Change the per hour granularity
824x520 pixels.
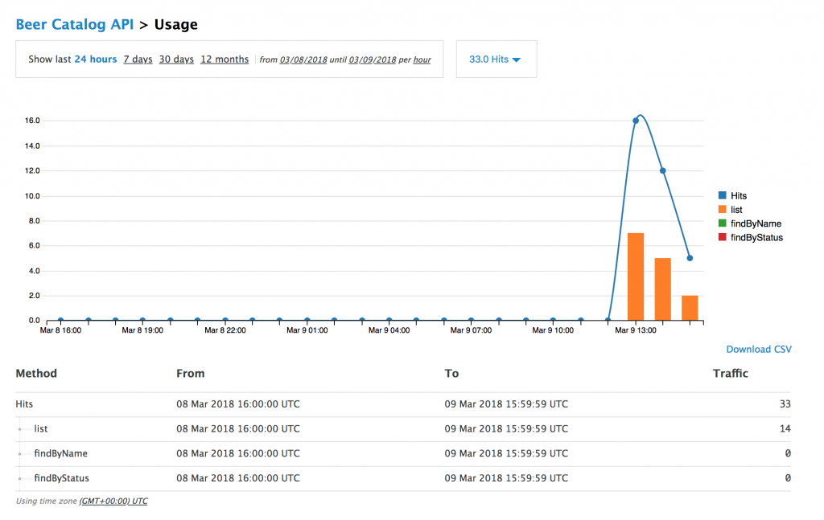[x=422, y=60]
